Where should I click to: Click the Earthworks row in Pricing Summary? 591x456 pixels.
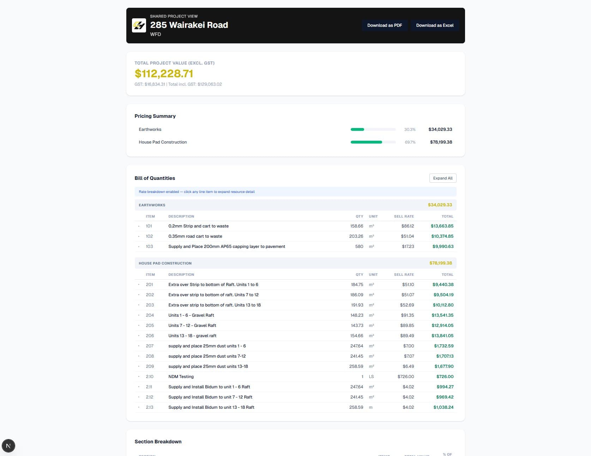click(295, 129)
